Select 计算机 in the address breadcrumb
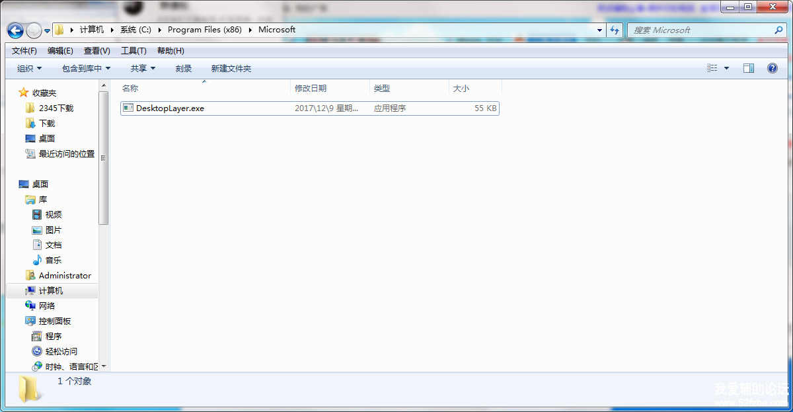Viewport: 793px width, 412px height. click(92, 30)
